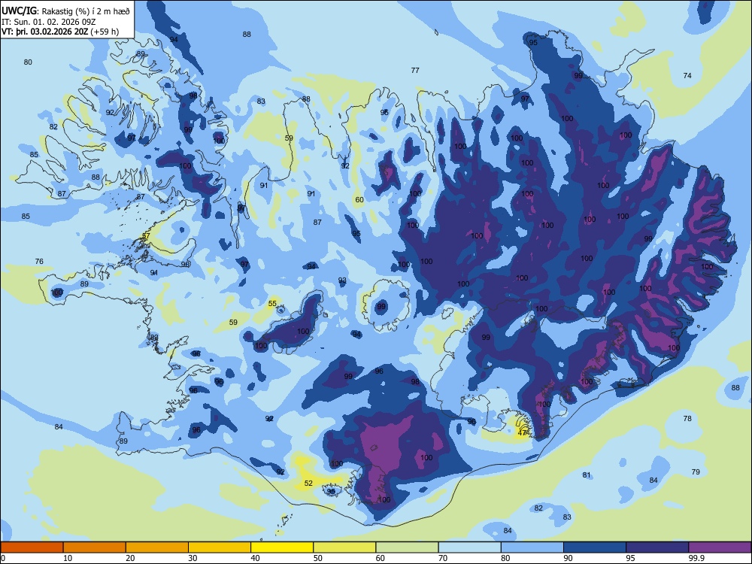Select the '93' humidity value on the map
The height and width of the screenshot is (564, 752).
342,280
